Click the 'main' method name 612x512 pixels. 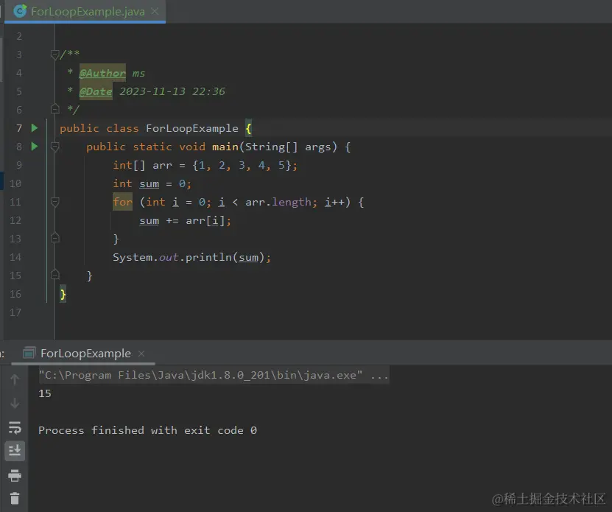click(x=225, y=147)
